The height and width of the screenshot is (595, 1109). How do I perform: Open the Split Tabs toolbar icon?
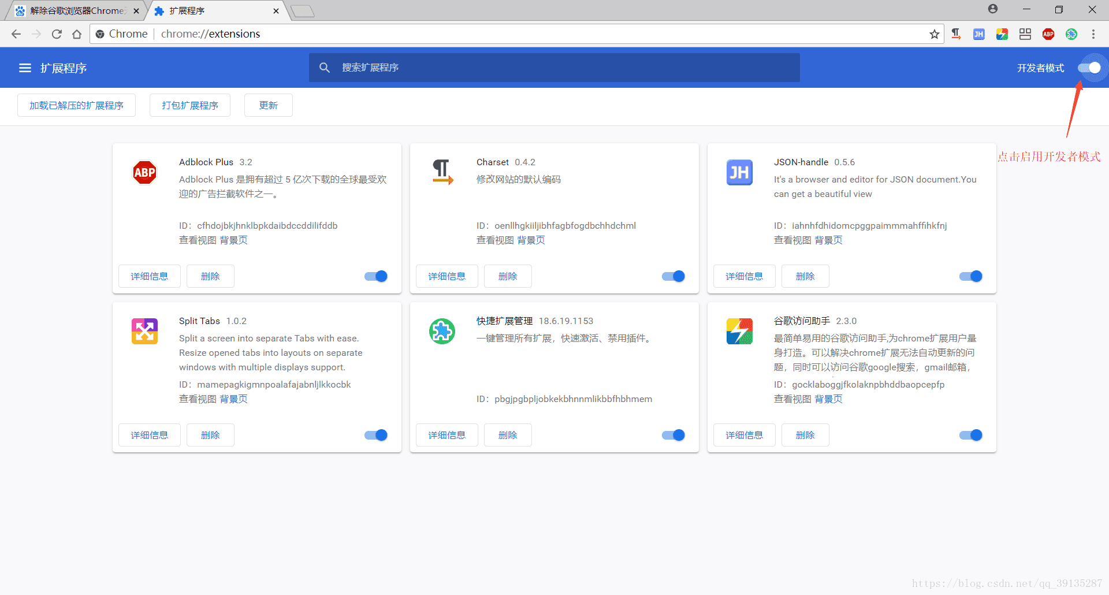click(x=1025, y=34)
